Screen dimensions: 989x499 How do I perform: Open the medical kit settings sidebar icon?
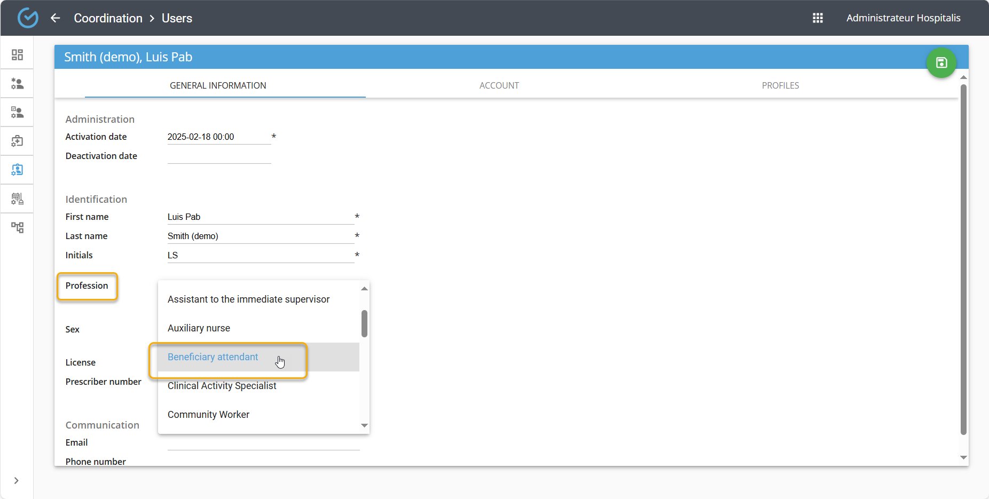pos(17,141)
